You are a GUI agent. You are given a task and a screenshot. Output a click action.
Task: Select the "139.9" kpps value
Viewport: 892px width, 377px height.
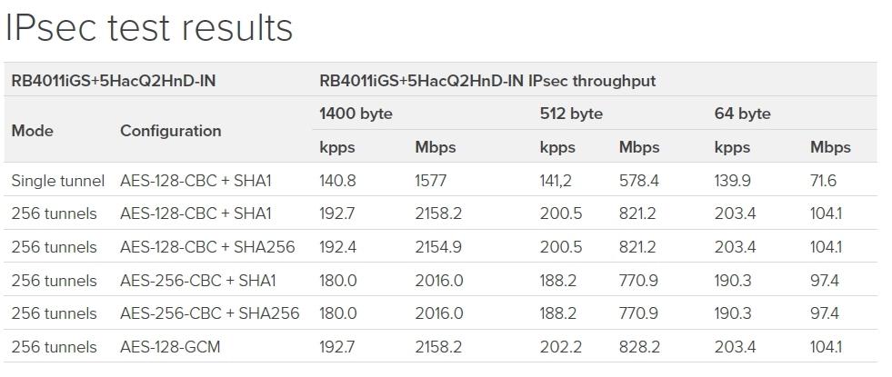pyautogui.click(x=733, y=181)
